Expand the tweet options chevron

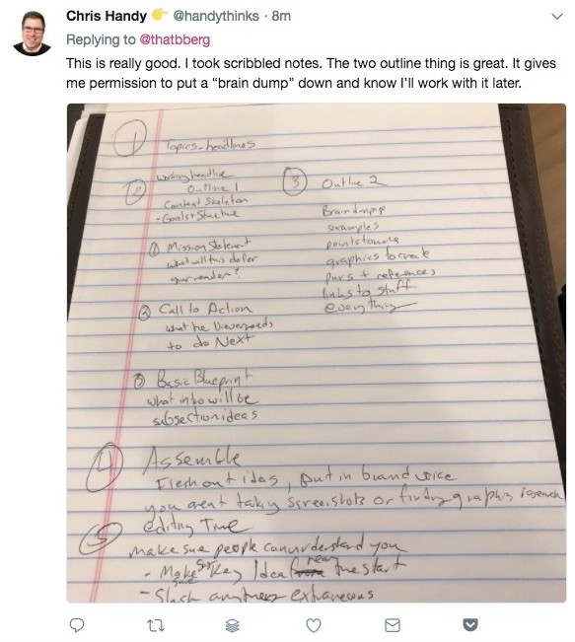pyautogui.click(x=557, y=17)
